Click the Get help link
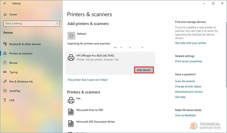The image size is (227, 133). click(x=180, y=97)
